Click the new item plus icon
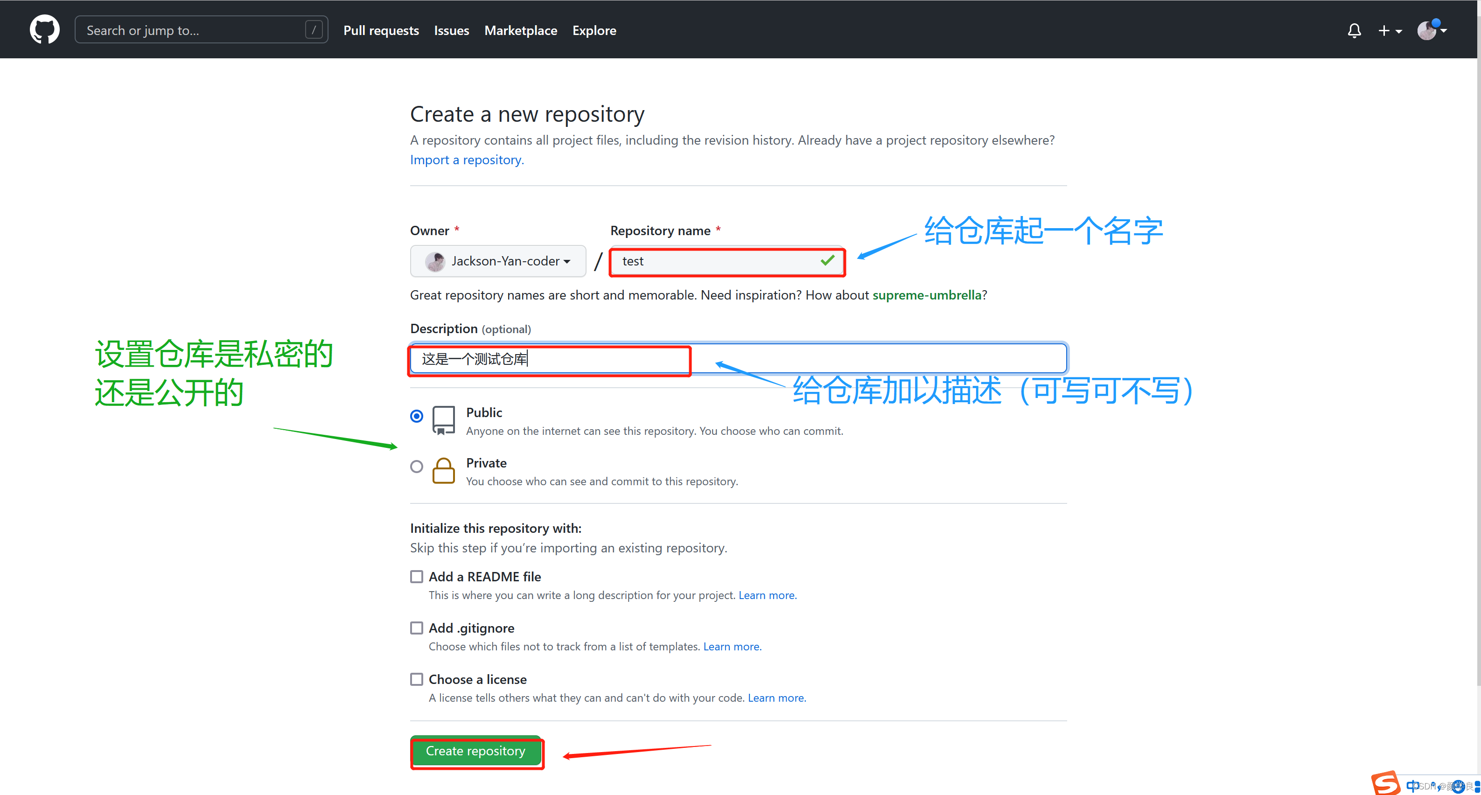 tap(1387, 29)
